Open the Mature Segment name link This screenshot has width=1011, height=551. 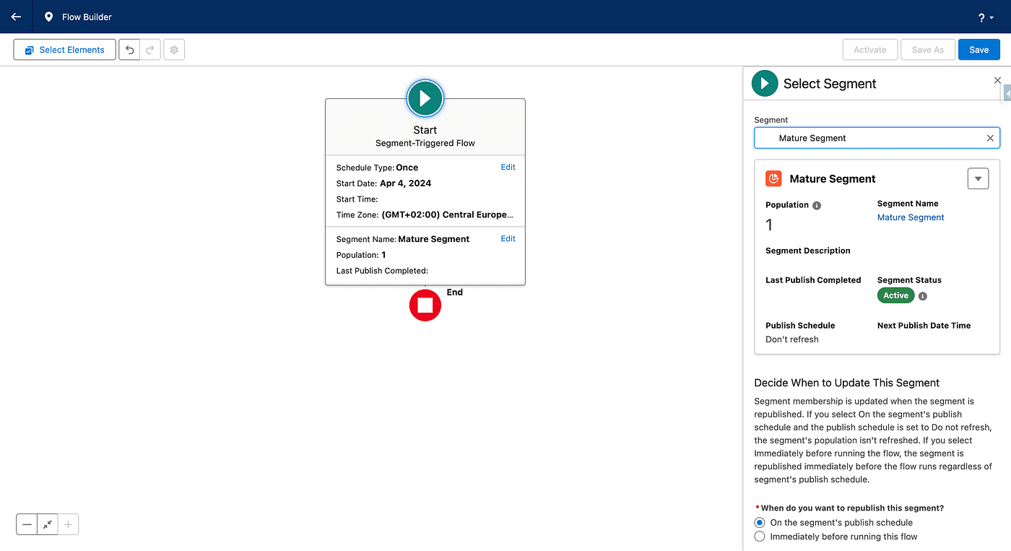(x=911, y=217)
